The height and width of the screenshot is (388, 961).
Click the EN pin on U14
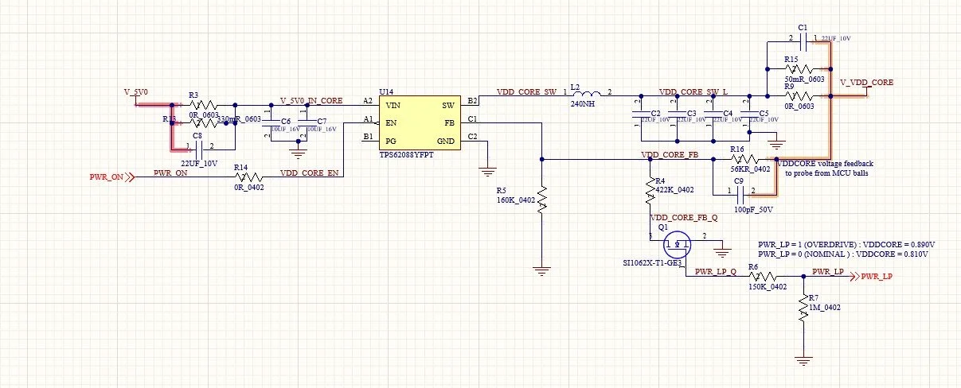[x=390, y=123]
